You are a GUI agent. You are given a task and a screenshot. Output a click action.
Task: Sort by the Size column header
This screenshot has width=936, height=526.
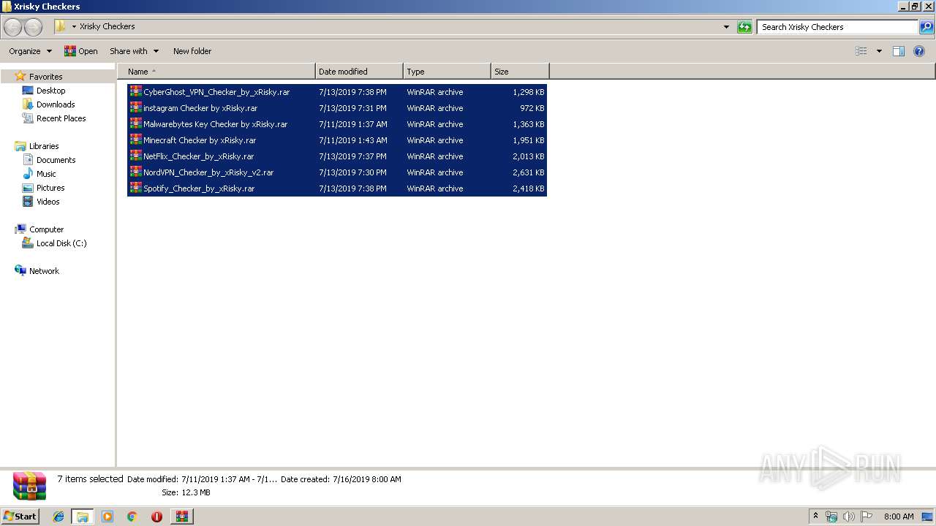pyautogui.click(x=520, y=72)
